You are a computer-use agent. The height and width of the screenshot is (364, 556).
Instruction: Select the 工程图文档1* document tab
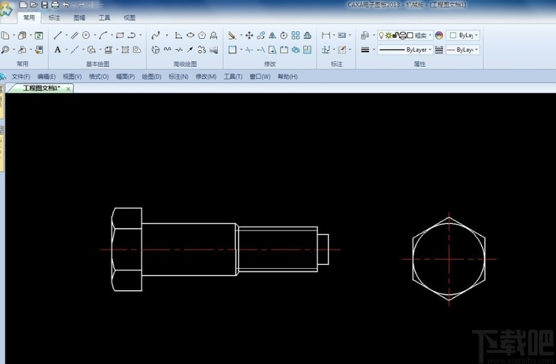tap(41, 88)
